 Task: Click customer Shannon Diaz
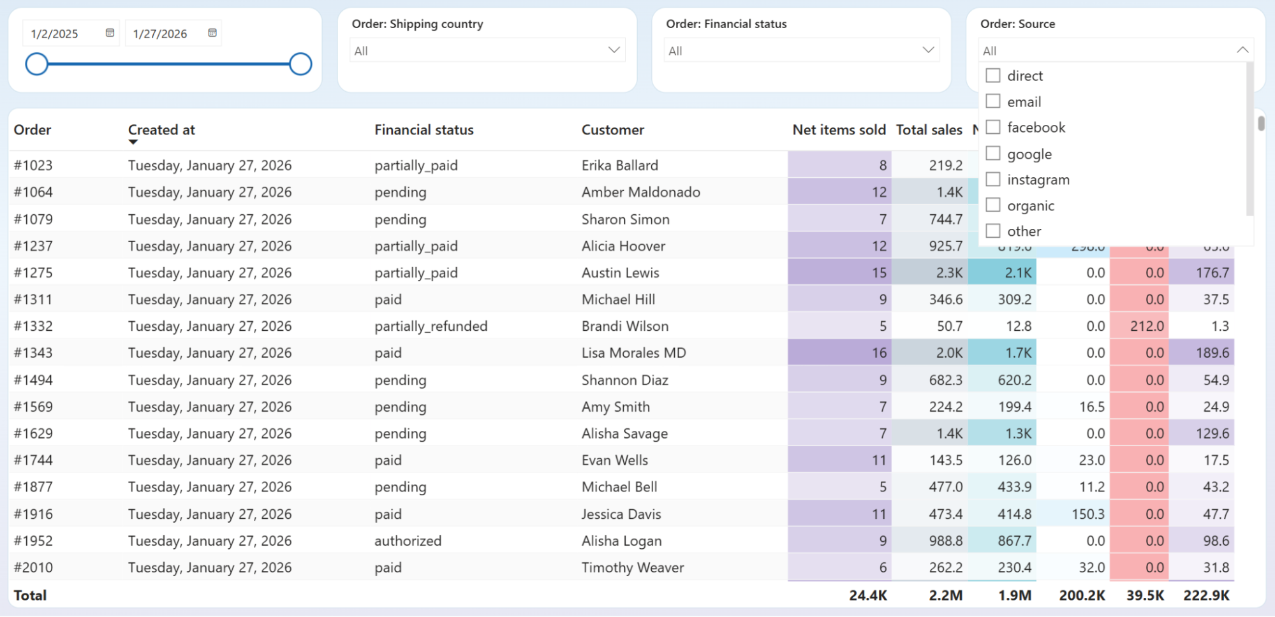[624, 381]
